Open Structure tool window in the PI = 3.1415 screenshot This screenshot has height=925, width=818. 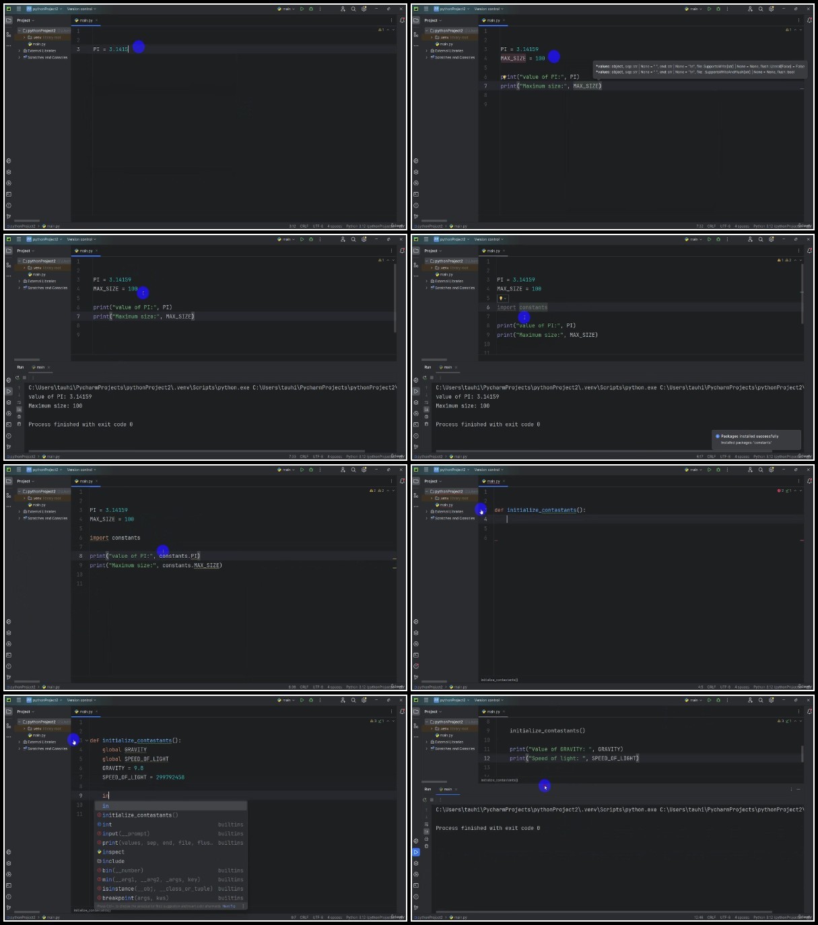coord(9,34)
